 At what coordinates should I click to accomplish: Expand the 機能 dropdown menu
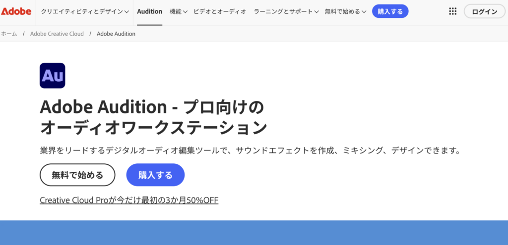coord(179,11)
